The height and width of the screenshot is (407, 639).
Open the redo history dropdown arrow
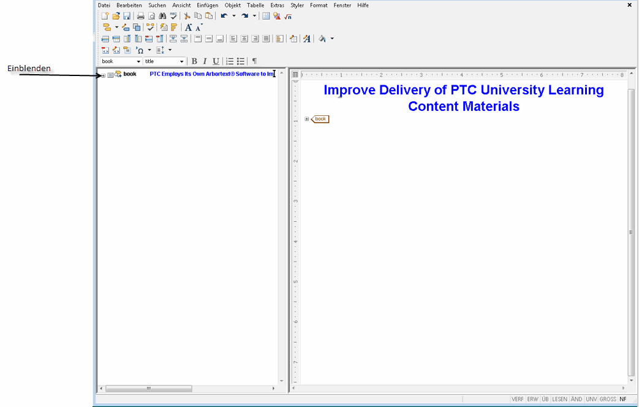254,17
